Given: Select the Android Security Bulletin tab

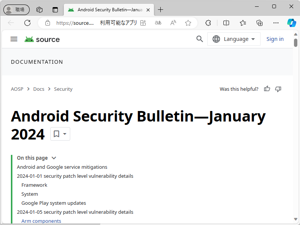Looking at the screenshot, I should (109, 10).
